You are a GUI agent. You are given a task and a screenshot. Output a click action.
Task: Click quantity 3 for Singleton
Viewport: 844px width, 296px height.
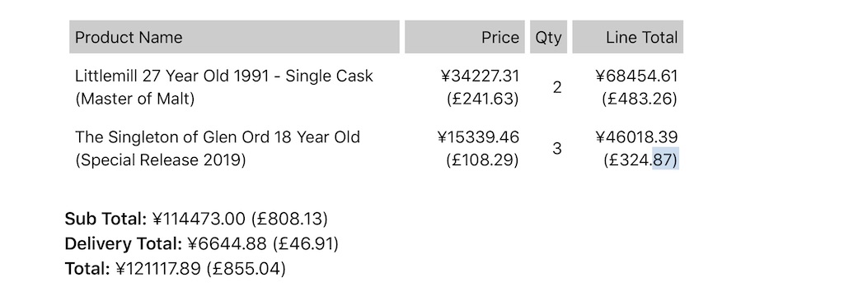coord(557,149)
